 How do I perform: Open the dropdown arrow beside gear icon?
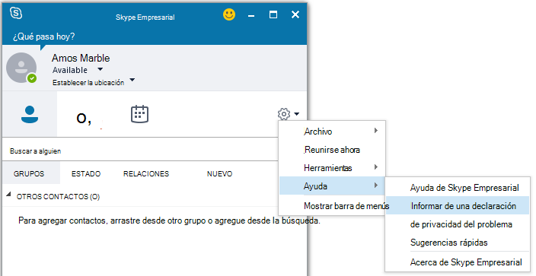[x=296, y=114]
